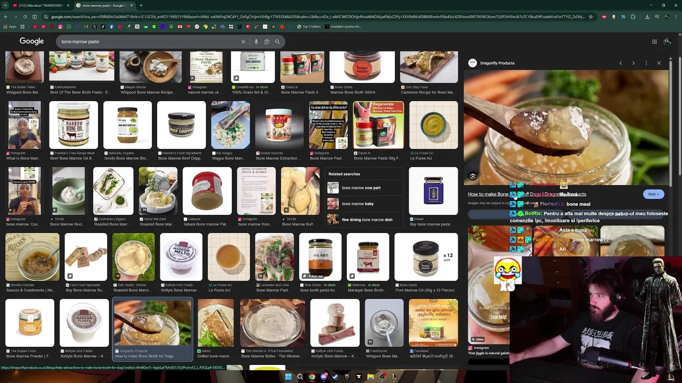Close the image preview panel
This screenshot has width=682, height=383.
[659, 63]
